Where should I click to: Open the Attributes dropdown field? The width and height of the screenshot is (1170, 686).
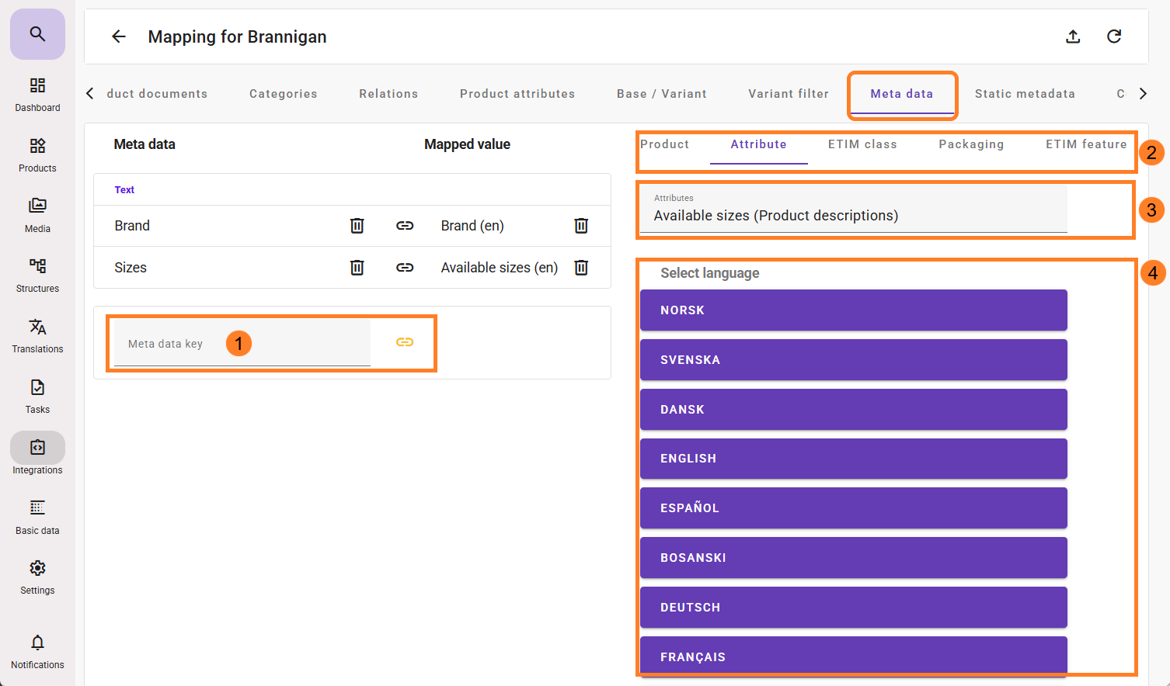tap(852, 210)
